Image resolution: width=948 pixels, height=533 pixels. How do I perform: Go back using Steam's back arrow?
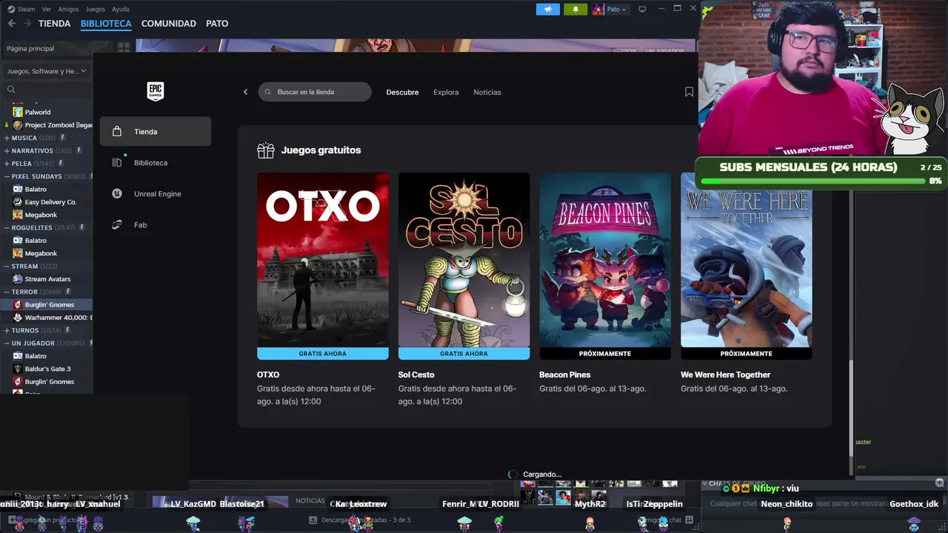point(11,24)
